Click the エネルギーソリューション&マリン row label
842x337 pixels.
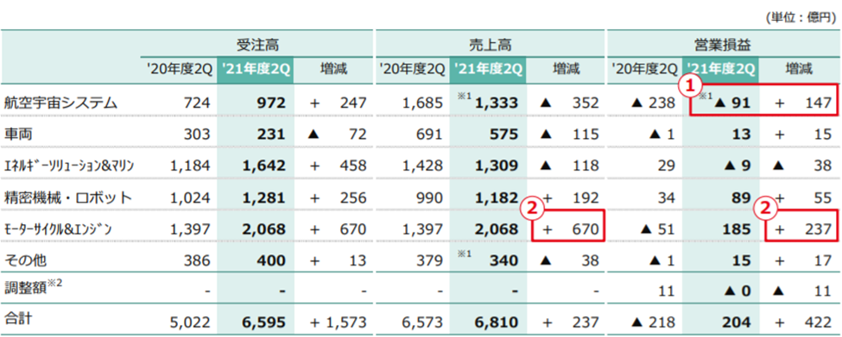pyautogui.click(x=68, y=166)
